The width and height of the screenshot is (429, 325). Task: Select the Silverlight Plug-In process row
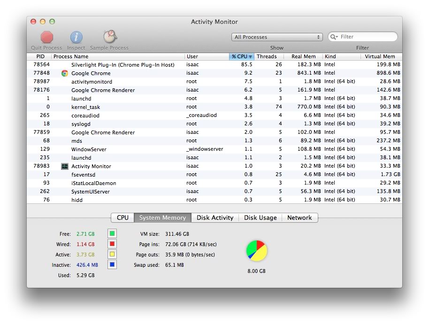214,65
